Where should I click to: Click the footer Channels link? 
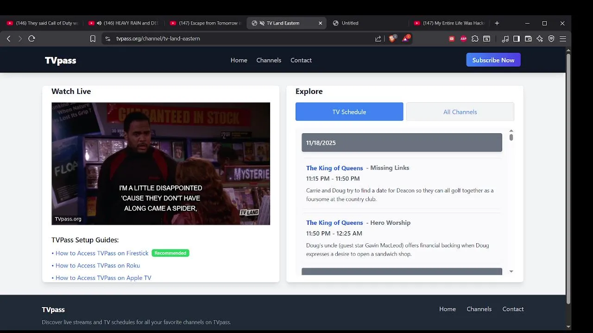pos(479,309)
